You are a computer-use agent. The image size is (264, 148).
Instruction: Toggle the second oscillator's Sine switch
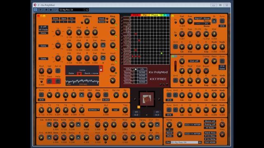pyautogui.click(x=103, y=45)
